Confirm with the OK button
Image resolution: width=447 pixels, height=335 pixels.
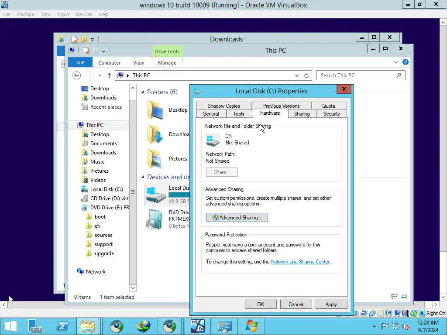tap(261, 304)
